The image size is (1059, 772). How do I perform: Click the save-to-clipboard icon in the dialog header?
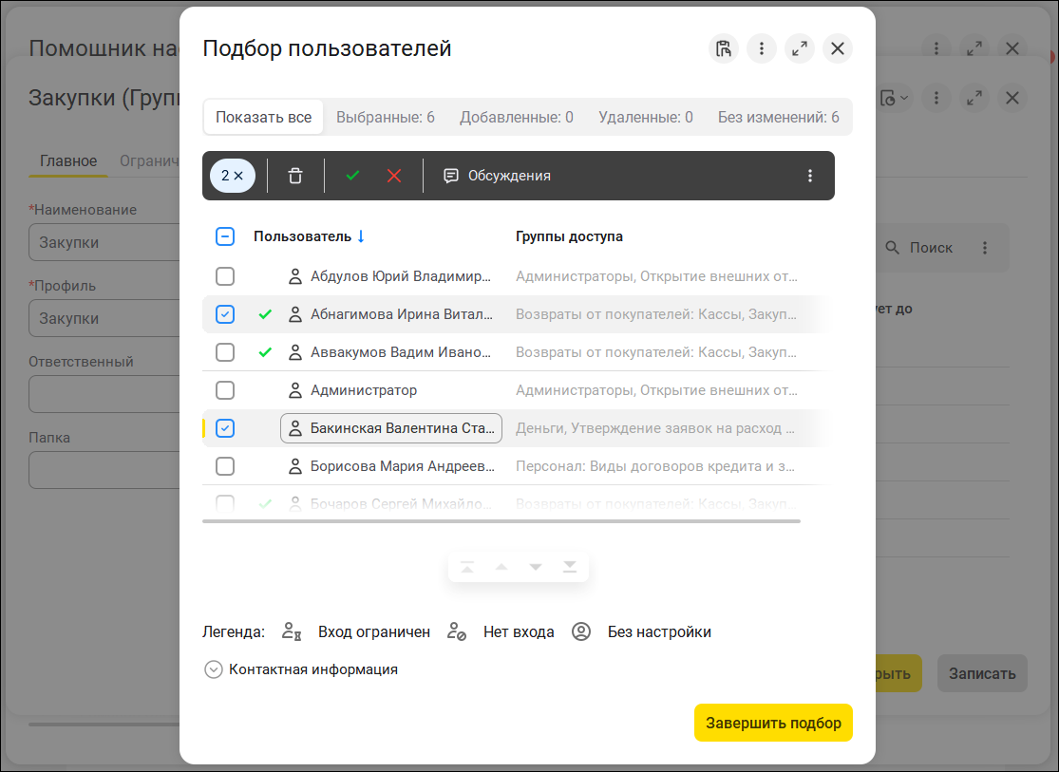[x=724, y=48]
